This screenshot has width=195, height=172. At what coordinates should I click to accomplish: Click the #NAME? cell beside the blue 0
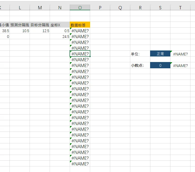point(180,65)
